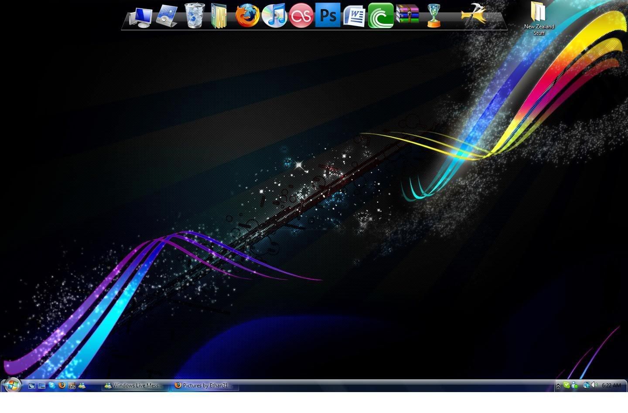Launch iTunes from the dock
Screen dimensions: 628x413
tap(274, 15)
